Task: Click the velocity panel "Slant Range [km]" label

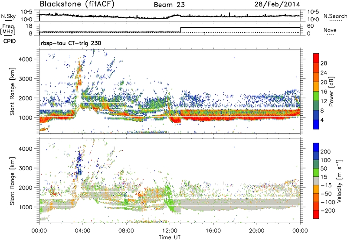Action: [12, 181]
